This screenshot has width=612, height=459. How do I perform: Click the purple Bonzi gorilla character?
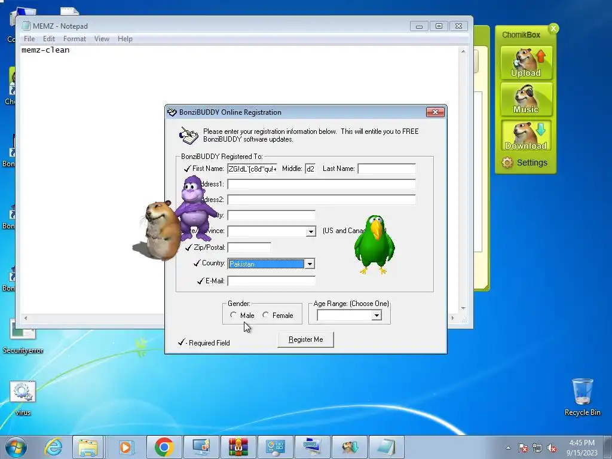pos(195,208)
